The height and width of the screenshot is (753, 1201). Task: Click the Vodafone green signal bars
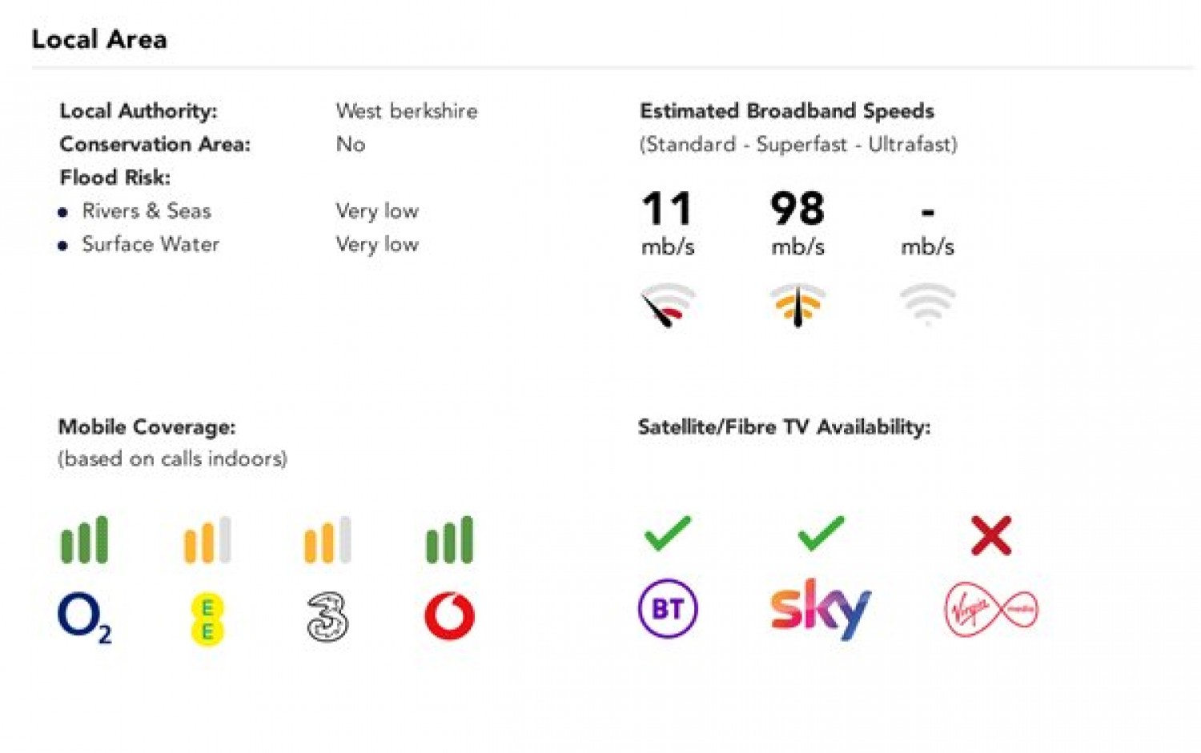(449, 540)
